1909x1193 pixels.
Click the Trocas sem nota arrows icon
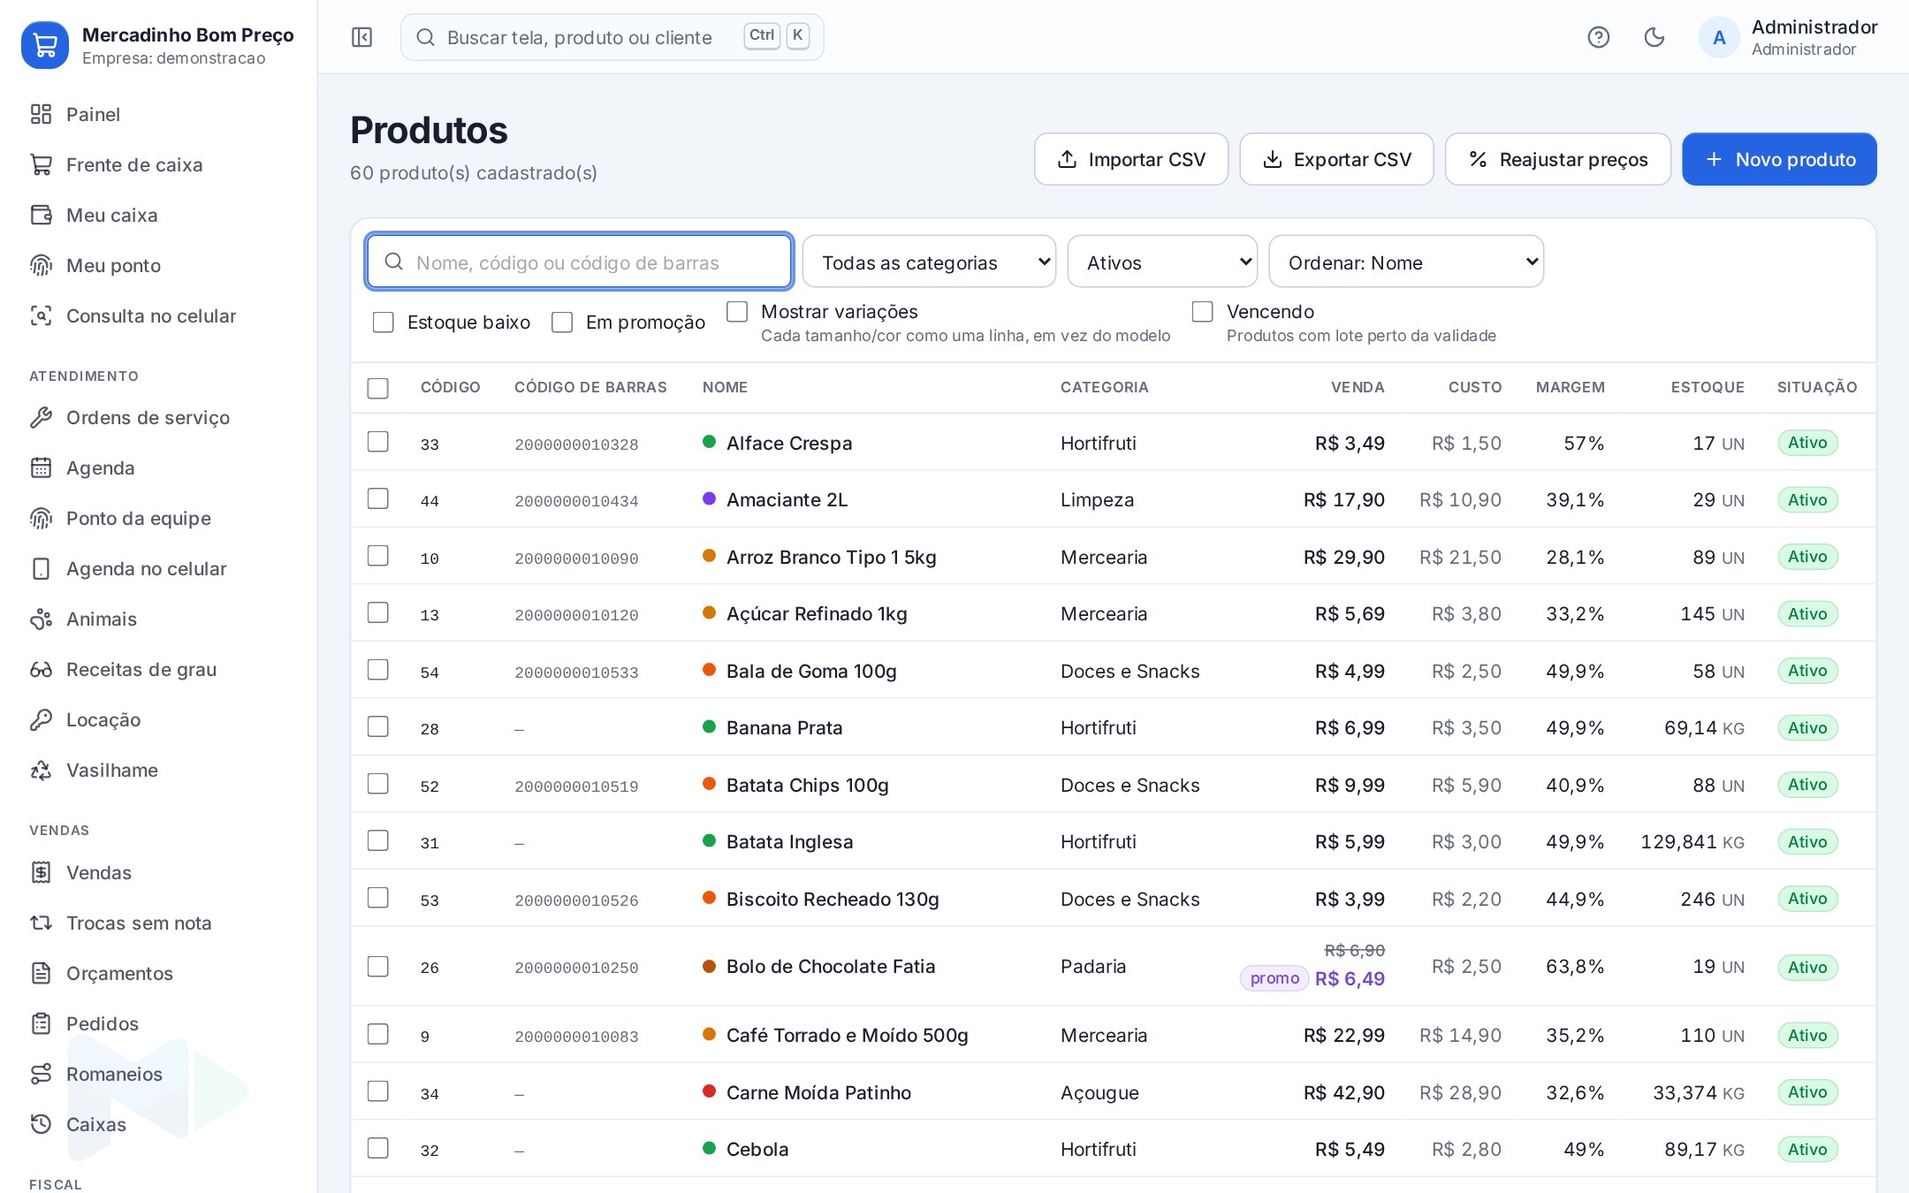[41, 923]
